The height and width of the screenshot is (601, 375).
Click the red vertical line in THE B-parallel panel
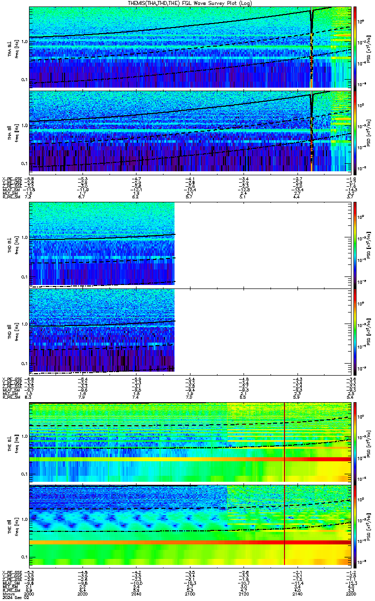[x=284, y=525]
